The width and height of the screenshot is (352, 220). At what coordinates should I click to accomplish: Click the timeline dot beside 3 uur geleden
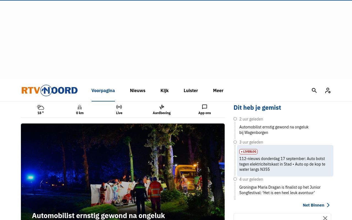[235, 142]
